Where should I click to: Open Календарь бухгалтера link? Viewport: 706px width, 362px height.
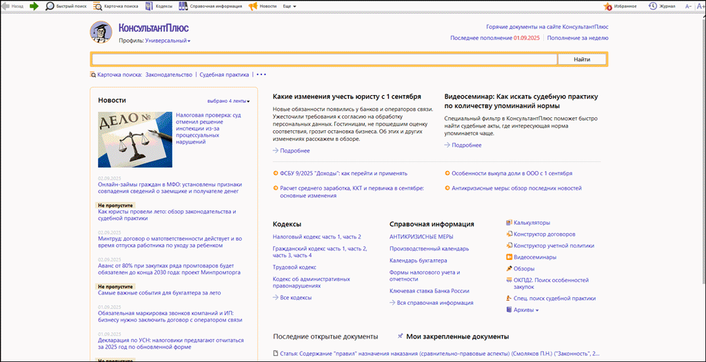tap(418, 260)
